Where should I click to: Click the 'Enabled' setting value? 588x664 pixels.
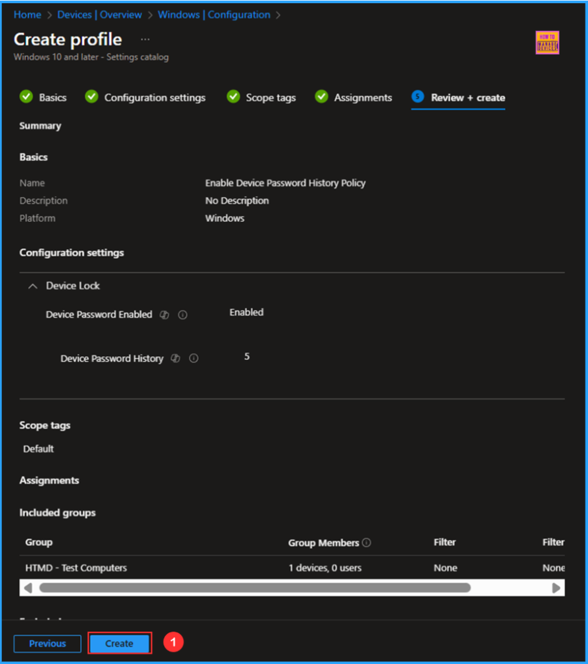point(247,313)
